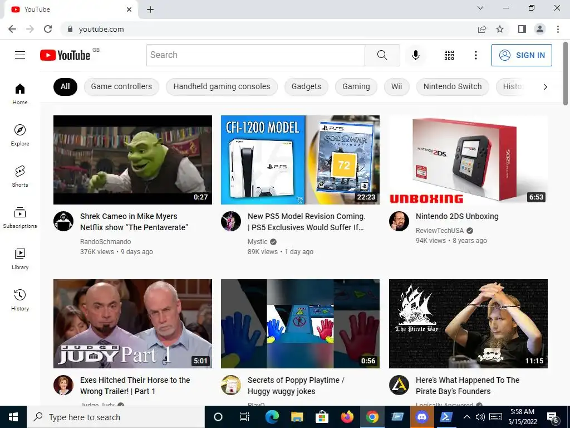570x428 pixels.
Task: Click the YouTube search input field
Action: (255, 55)
